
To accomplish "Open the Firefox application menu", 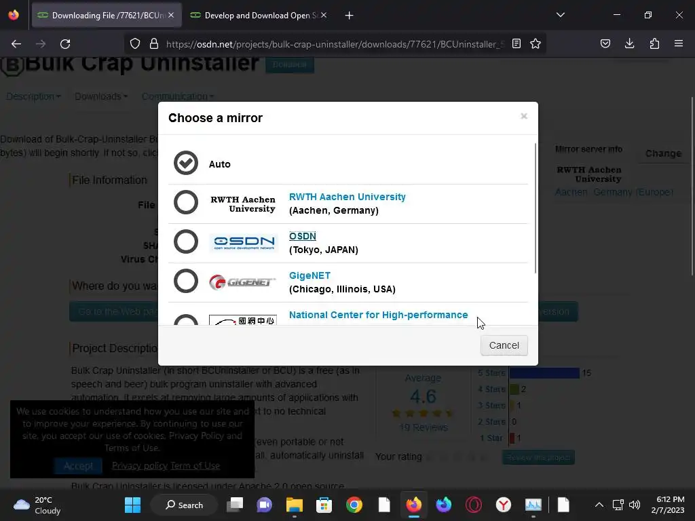I will tap(679, 44).
